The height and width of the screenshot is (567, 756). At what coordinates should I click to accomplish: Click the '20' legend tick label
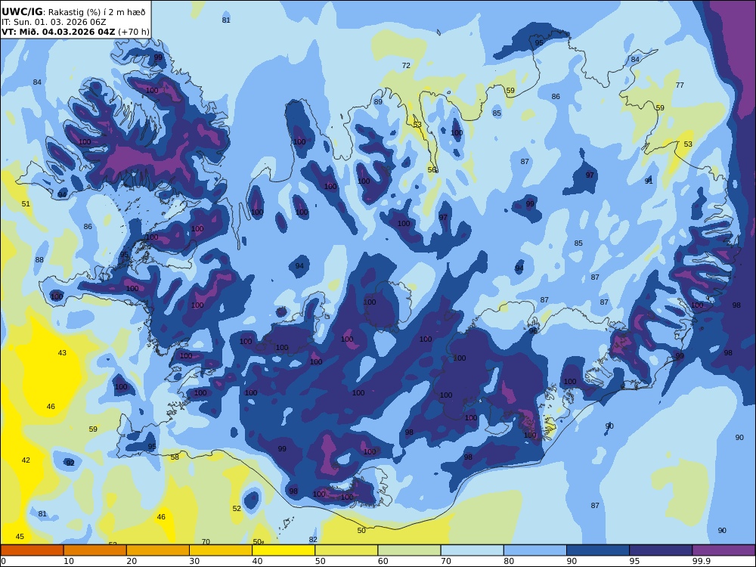click(x=132, y=561)
